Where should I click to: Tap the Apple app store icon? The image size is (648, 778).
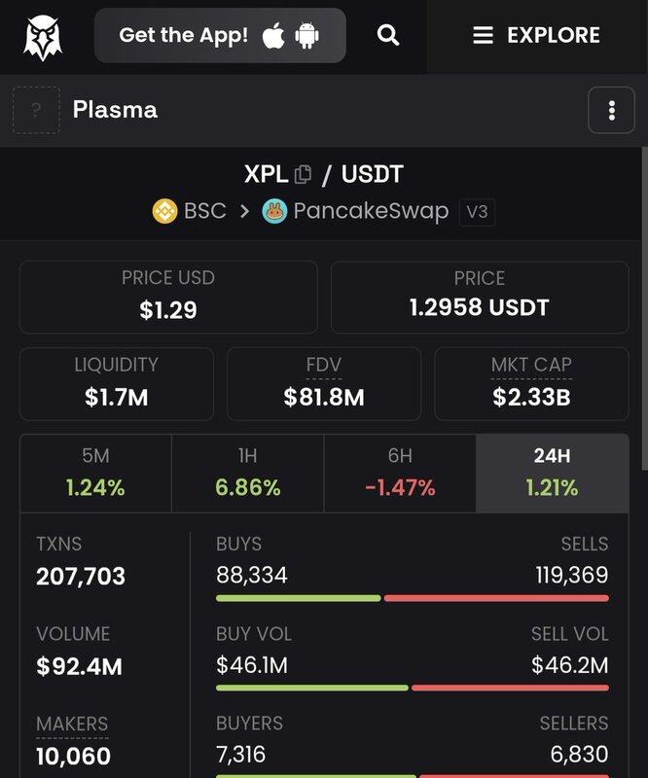pyautogui.click(x=273, y=36)
